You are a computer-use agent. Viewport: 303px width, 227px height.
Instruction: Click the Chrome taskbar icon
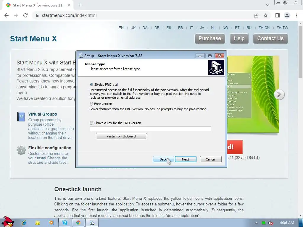[78, 223]
